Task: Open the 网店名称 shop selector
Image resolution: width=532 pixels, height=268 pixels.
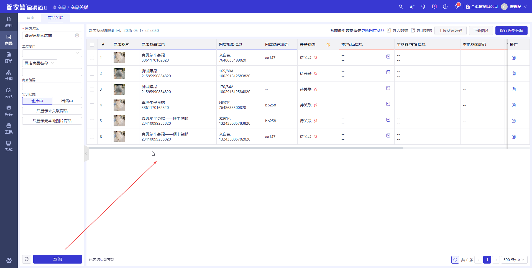Action: [52, 35]
